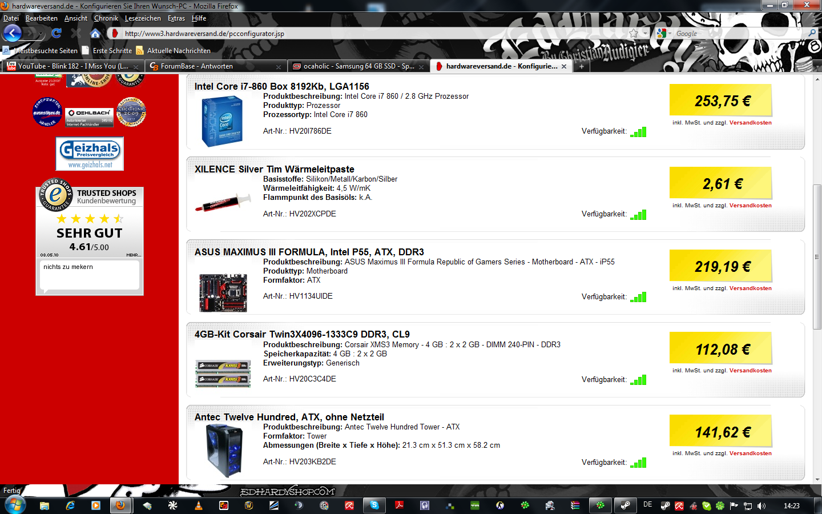Screen dimensions: 822x514
Task: Close the hardwareversand.de tab
Action: click(564, 66)
